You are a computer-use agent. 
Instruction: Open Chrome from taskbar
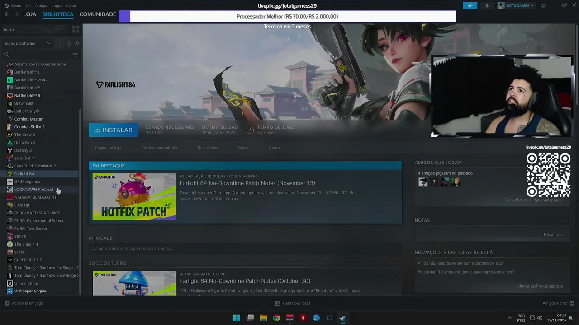276,318
